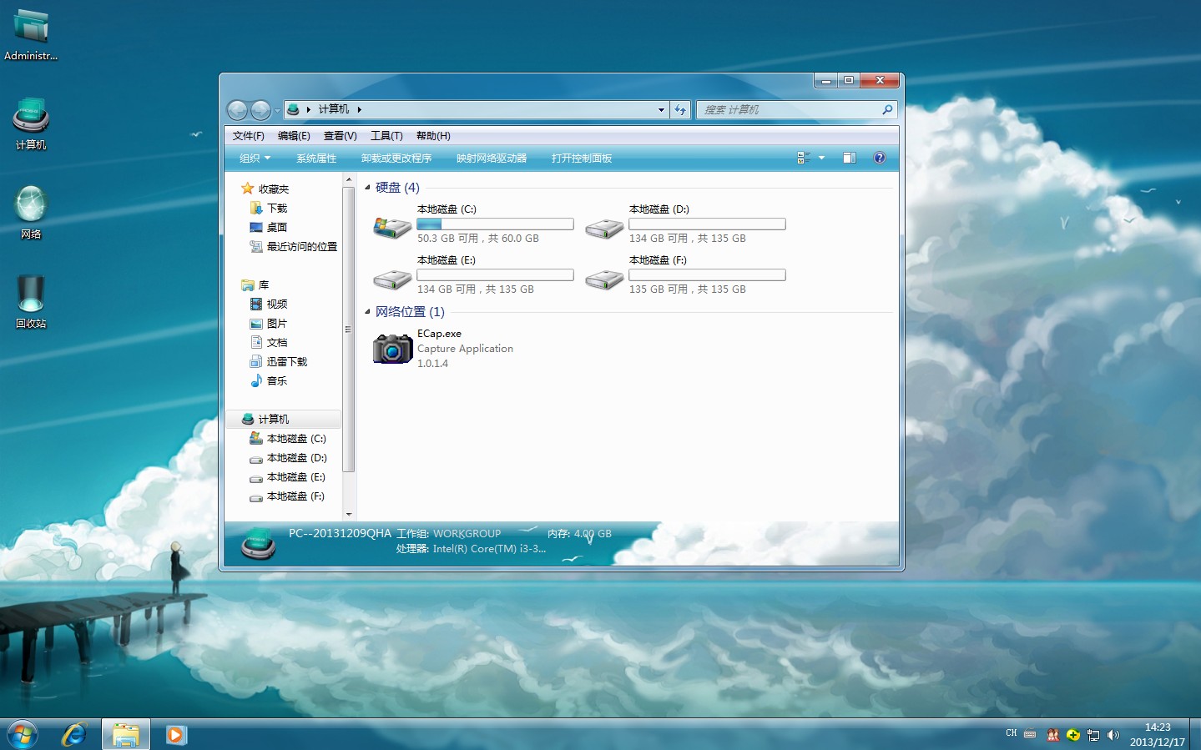Change view with the view icon
Image resolution: width=1201 pixels, height=750 pixels.
click(x=804, y=158)
